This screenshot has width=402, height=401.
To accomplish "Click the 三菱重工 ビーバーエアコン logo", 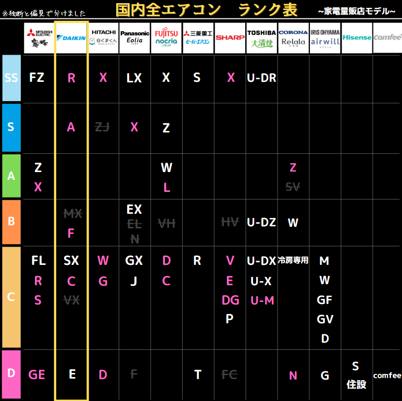I will pyautogui.click(x=198, y=38).
